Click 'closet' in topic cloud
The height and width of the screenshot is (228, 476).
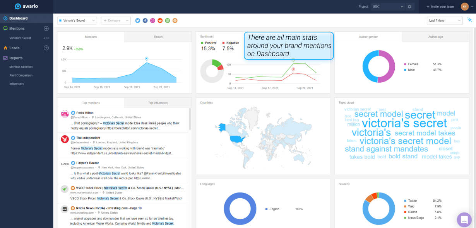pyautogui.click(x=445, y=149)
